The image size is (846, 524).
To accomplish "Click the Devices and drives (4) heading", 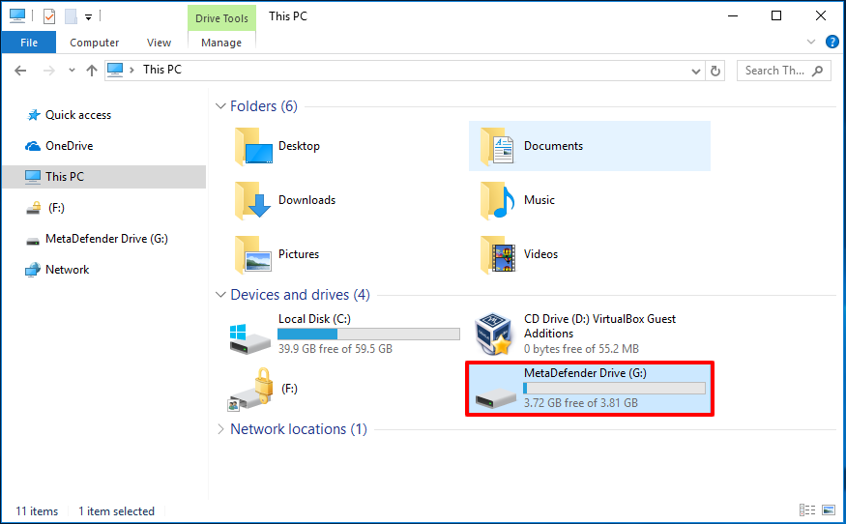I will point(300,295).
